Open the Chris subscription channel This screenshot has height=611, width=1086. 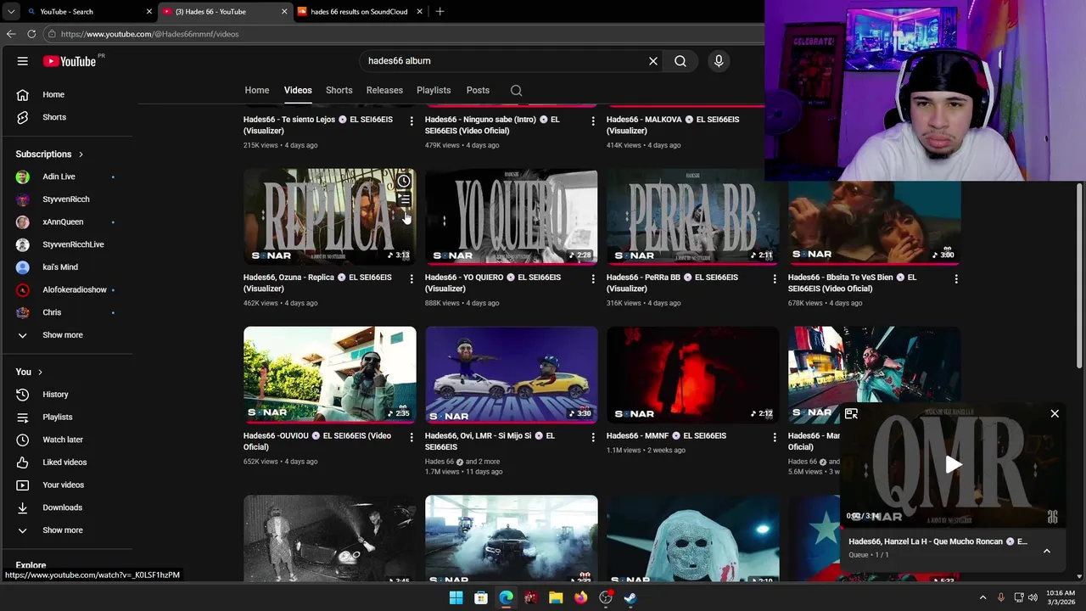click(66, 312)
